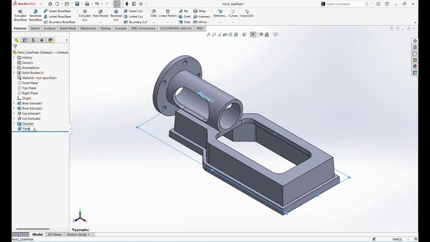Screen dimensions: 430x242
Task: Expand the Cut-Extrude1 feature
Action: (x=15, y=114)
